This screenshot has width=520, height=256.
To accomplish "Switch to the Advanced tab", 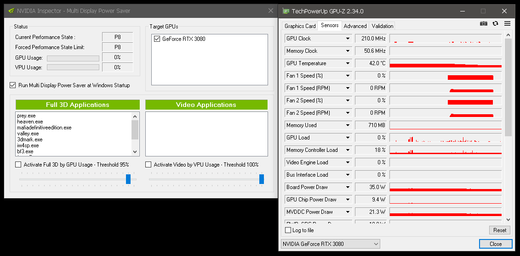I will point(355,26).
